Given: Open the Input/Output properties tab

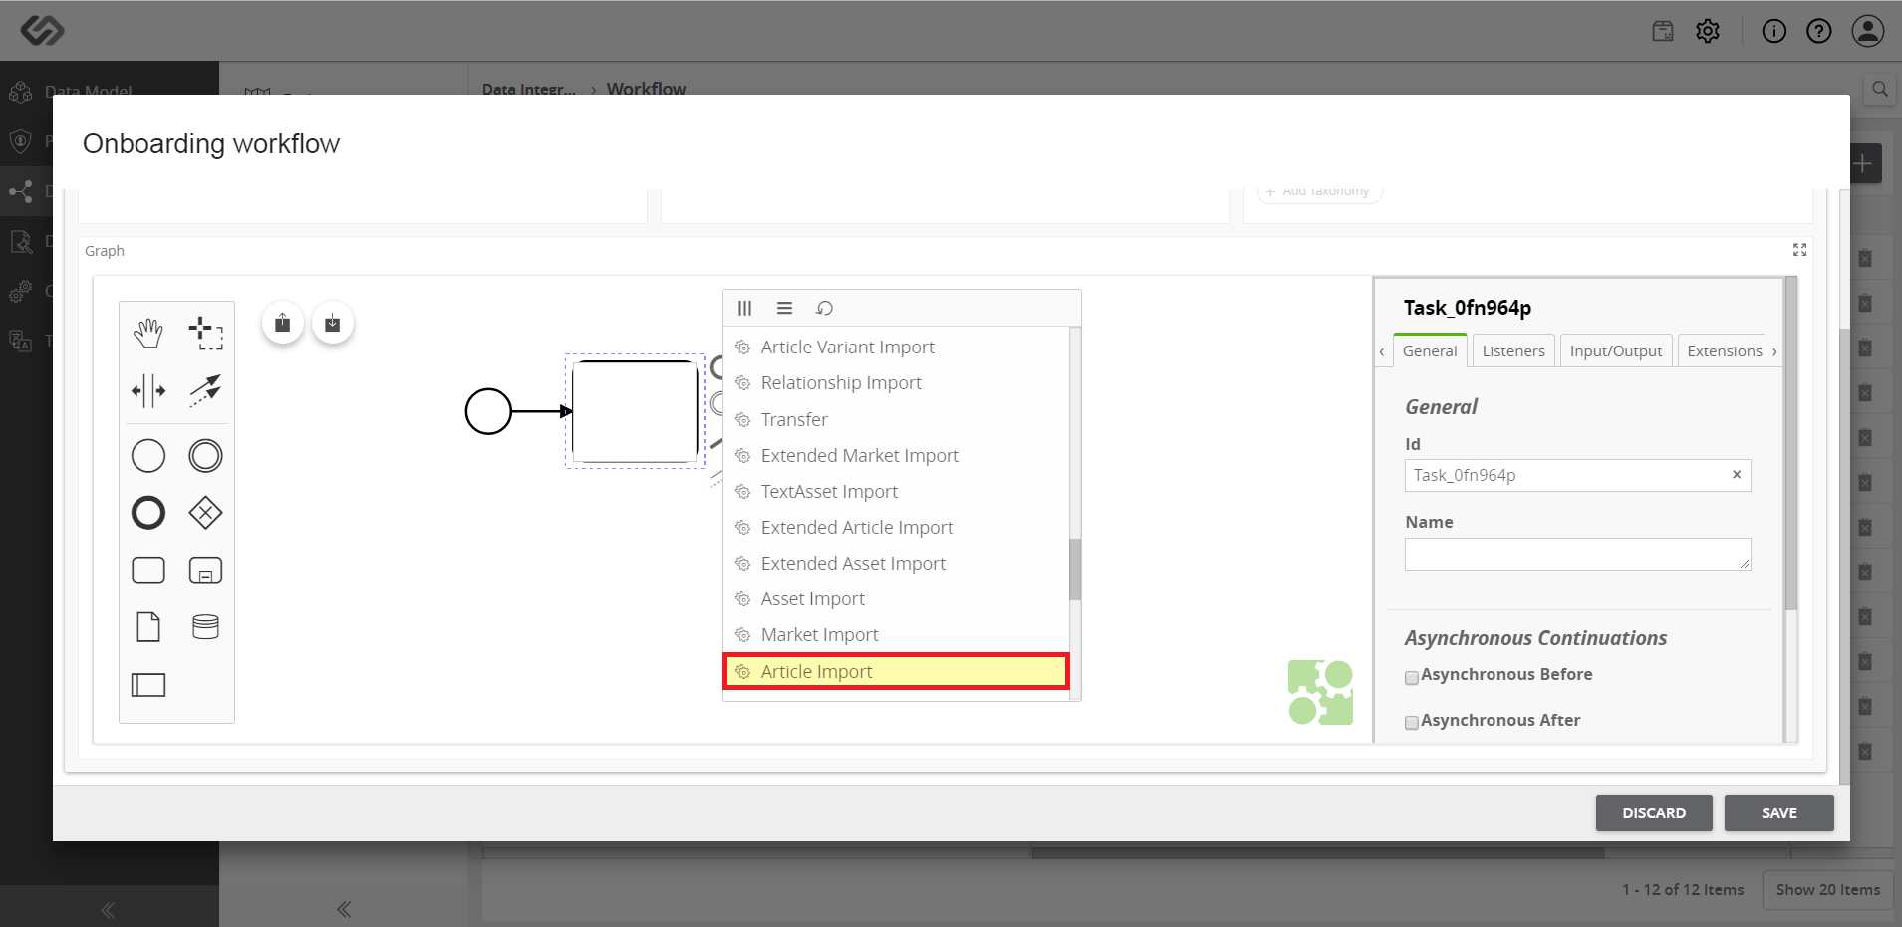Looking at the screenshot, I should pyautogui.click(x=1616, y=350).
